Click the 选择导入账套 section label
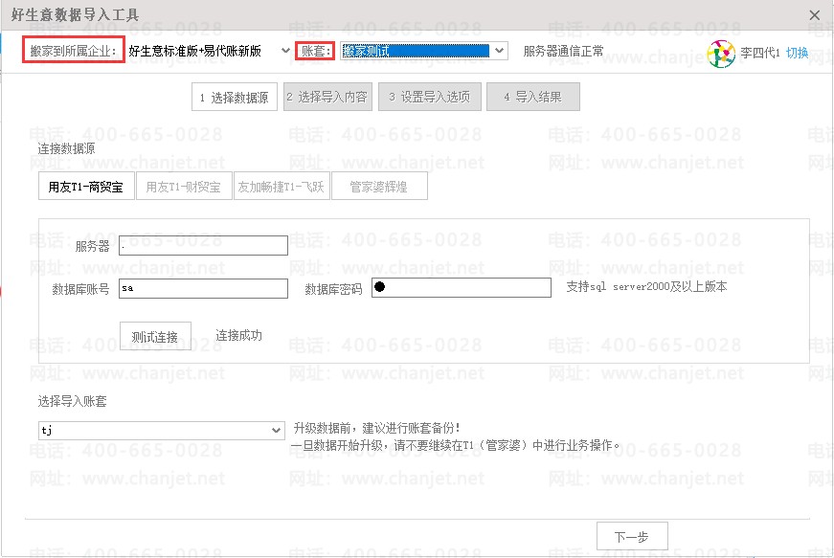834x558 pixels. tap(73, 401)
